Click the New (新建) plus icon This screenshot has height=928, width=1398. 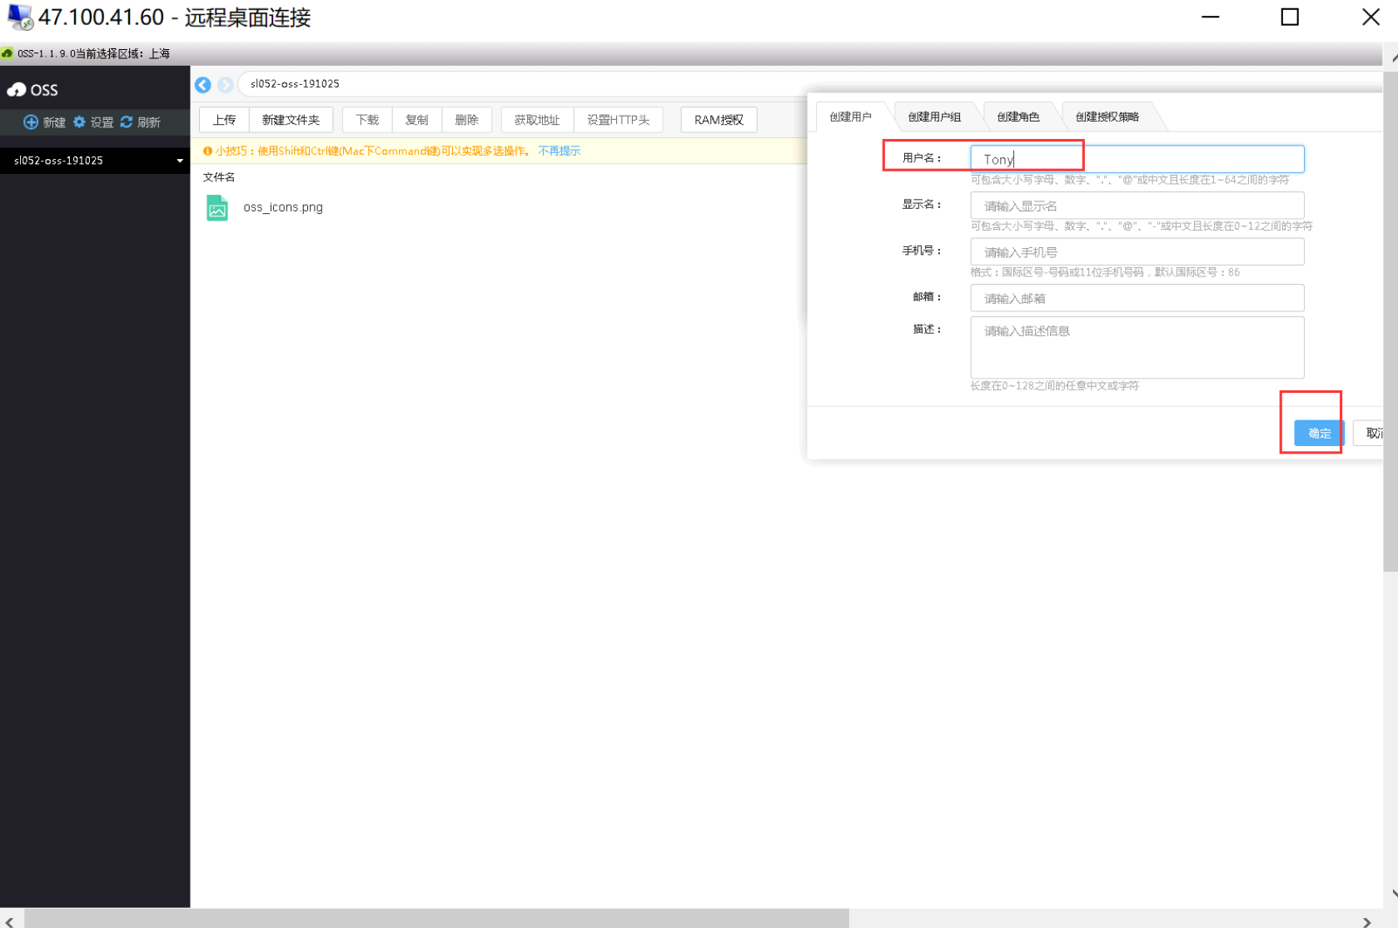(x=31, y=122)
